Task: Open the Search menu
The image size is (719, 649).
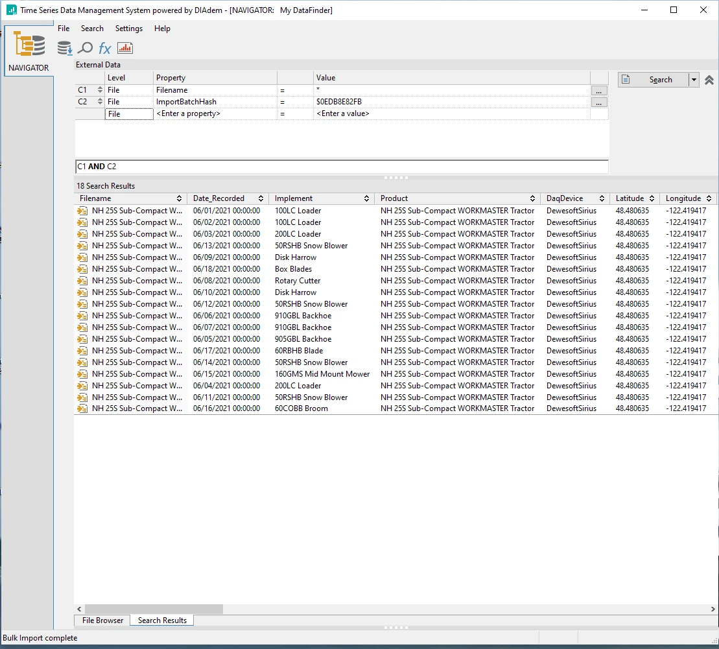Action: coord(92,29)
